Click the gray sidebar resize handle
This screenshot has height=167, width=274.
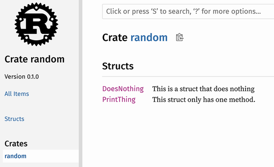80,83
